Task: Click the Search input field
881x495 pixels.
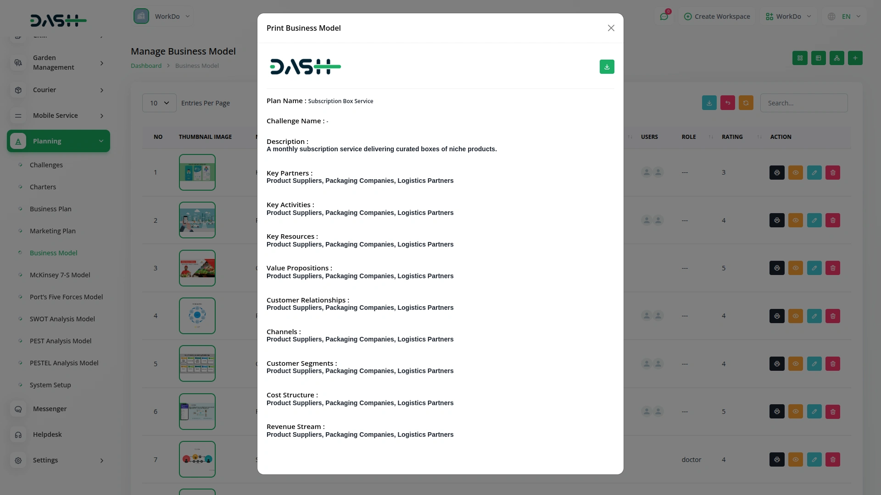Action: (x=803, y=103)
